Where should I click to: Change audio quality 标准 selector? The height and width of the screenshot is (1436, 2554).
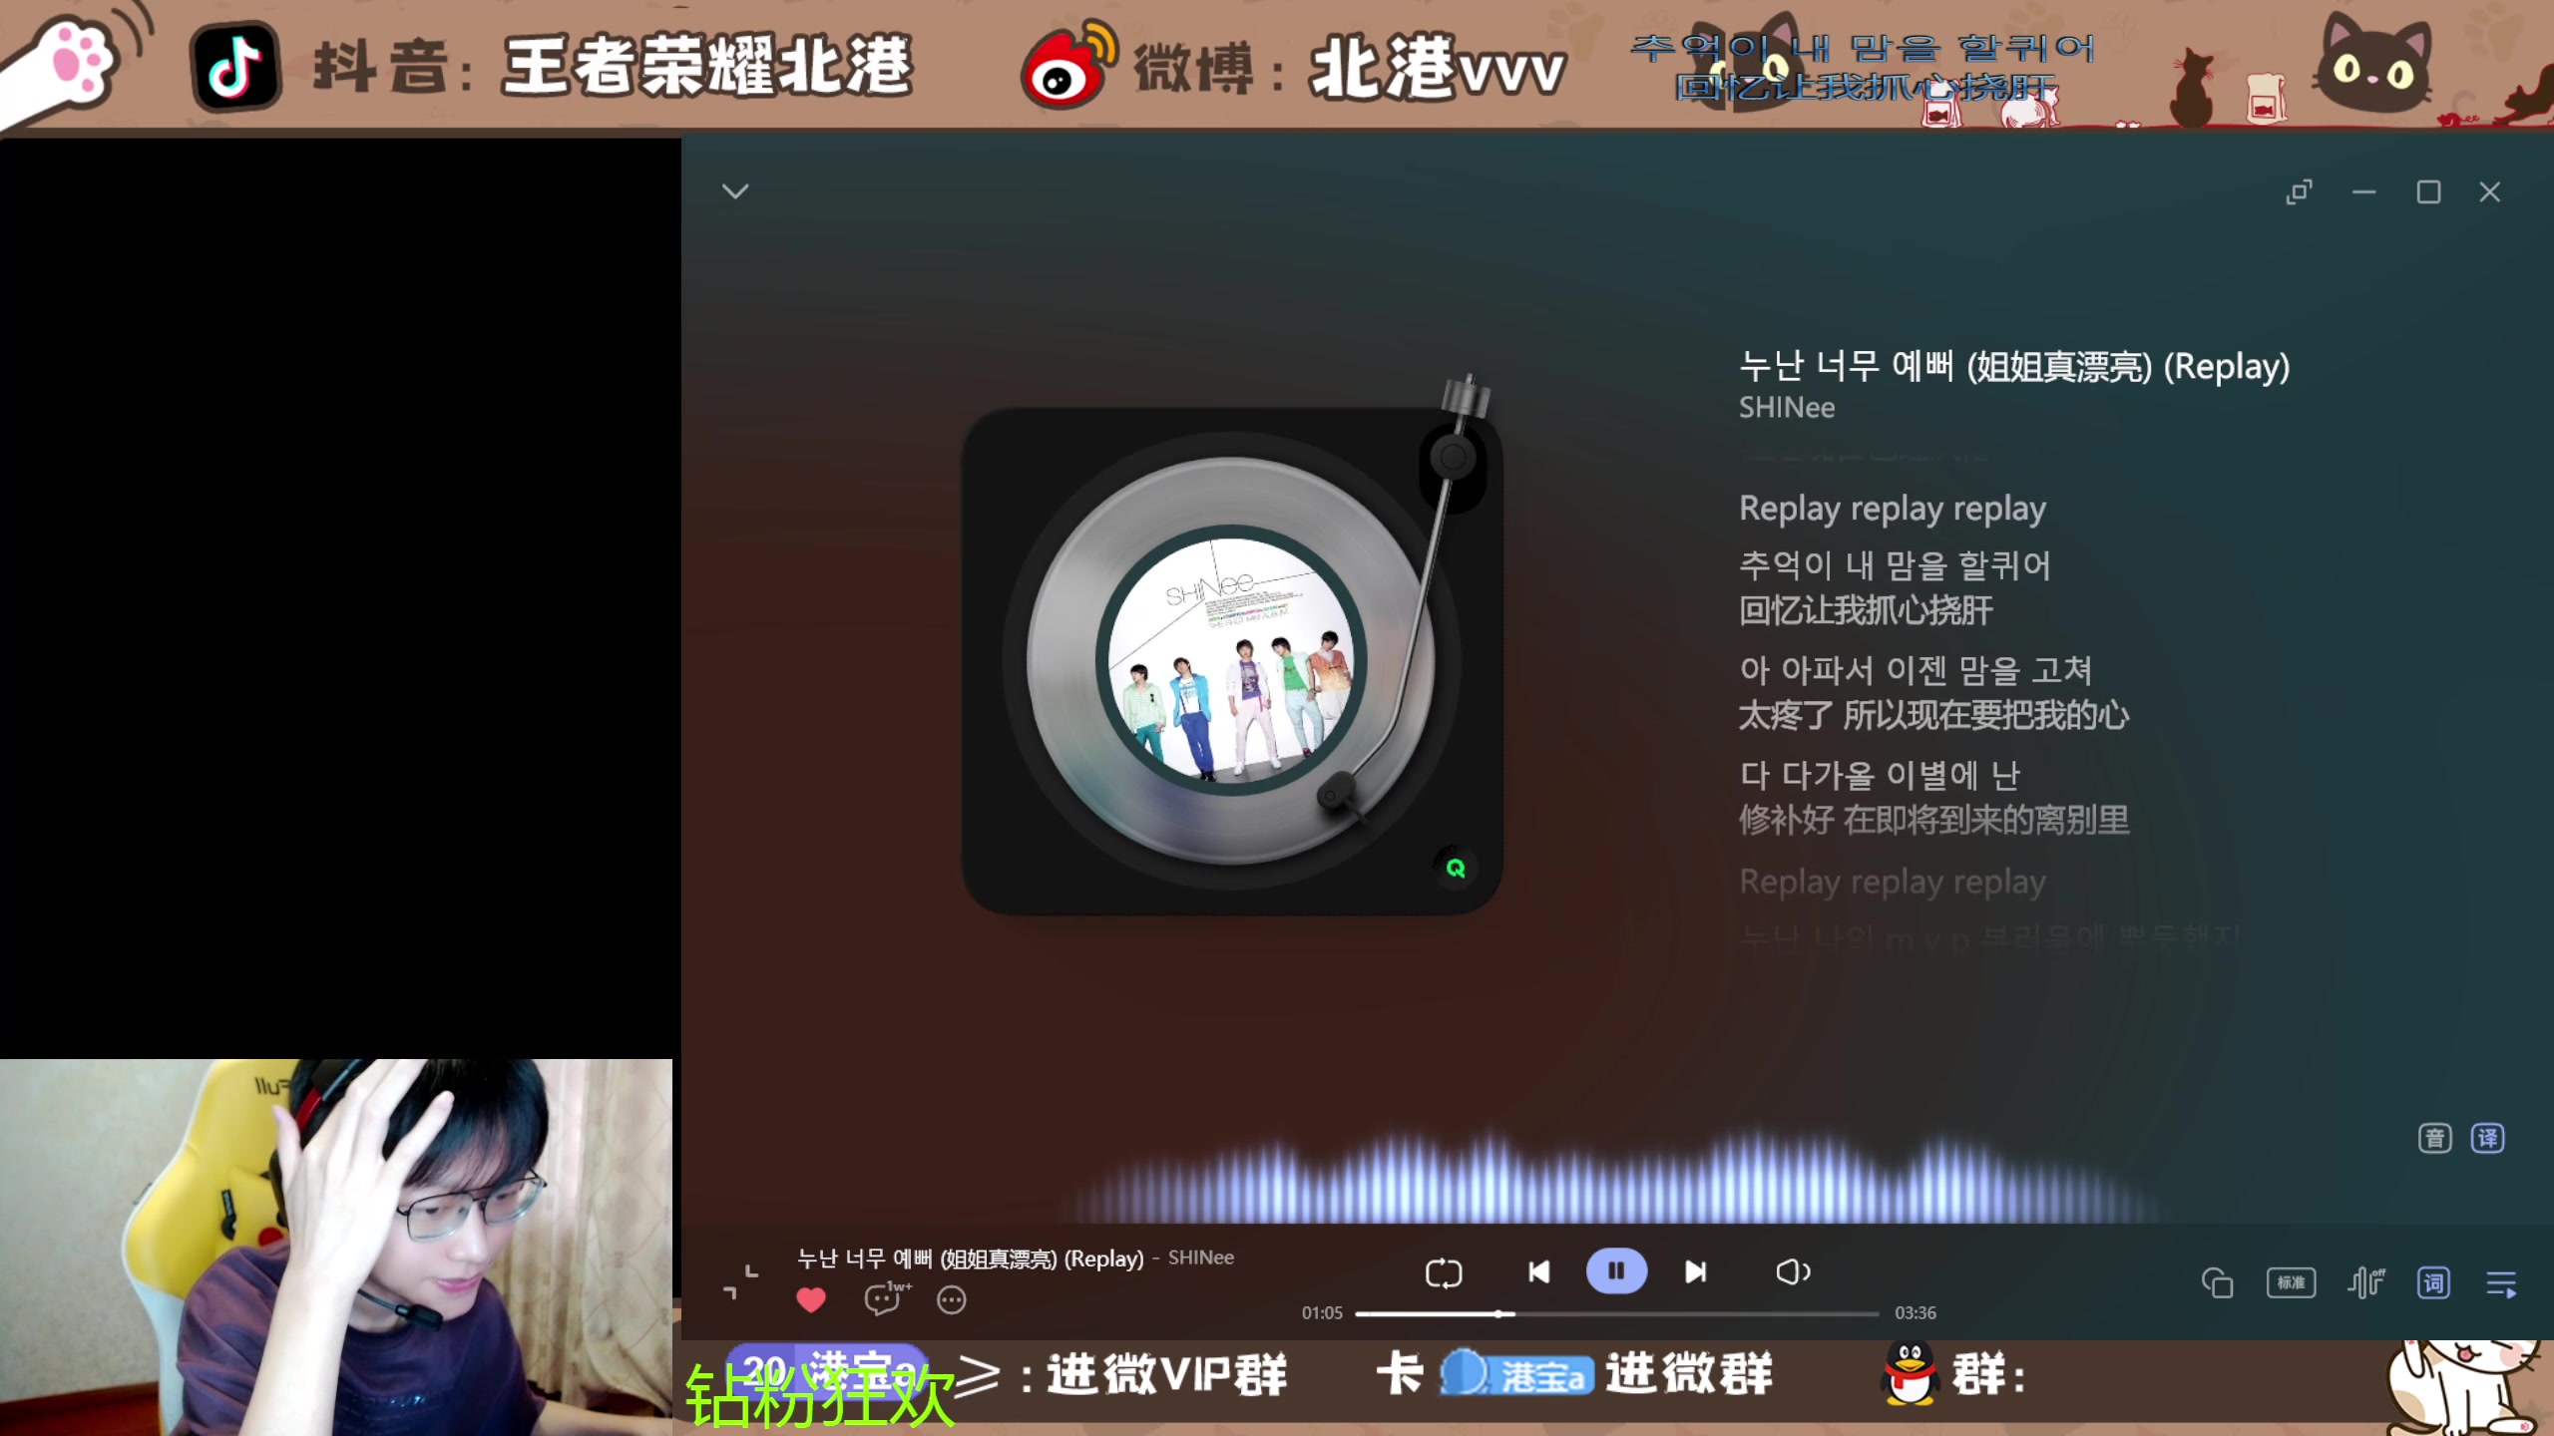tap(2291, 1282)
